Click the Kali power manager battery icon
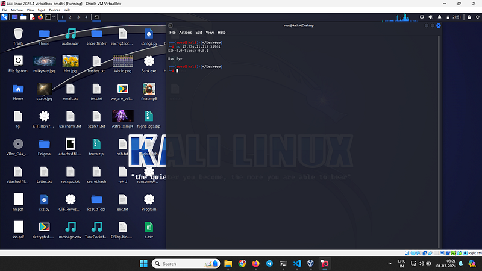 coord(448,17)
